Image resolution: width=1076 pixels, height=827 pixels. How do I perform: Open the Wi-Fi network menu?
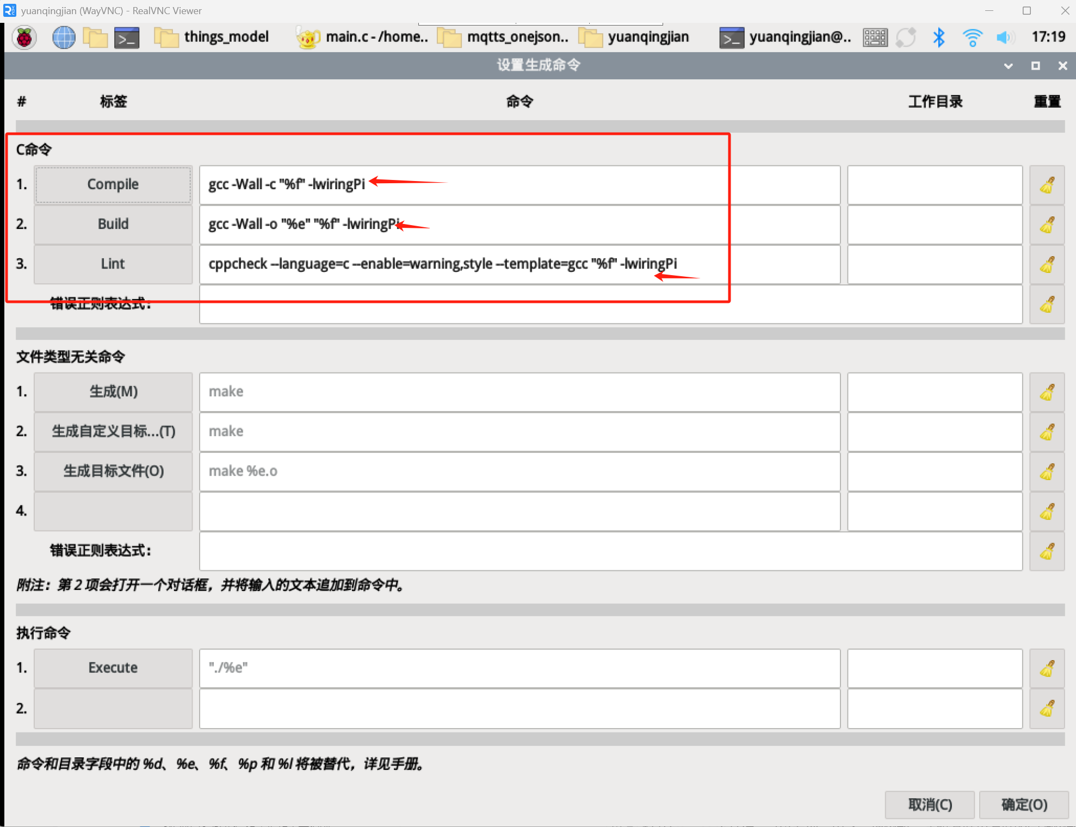972,37
